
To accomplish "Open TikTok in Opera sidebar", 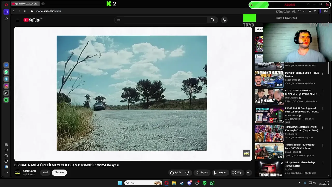I will [x=6, y=93].
